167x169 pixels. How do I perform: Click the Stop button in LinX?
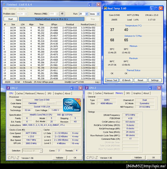click(93, 19)
